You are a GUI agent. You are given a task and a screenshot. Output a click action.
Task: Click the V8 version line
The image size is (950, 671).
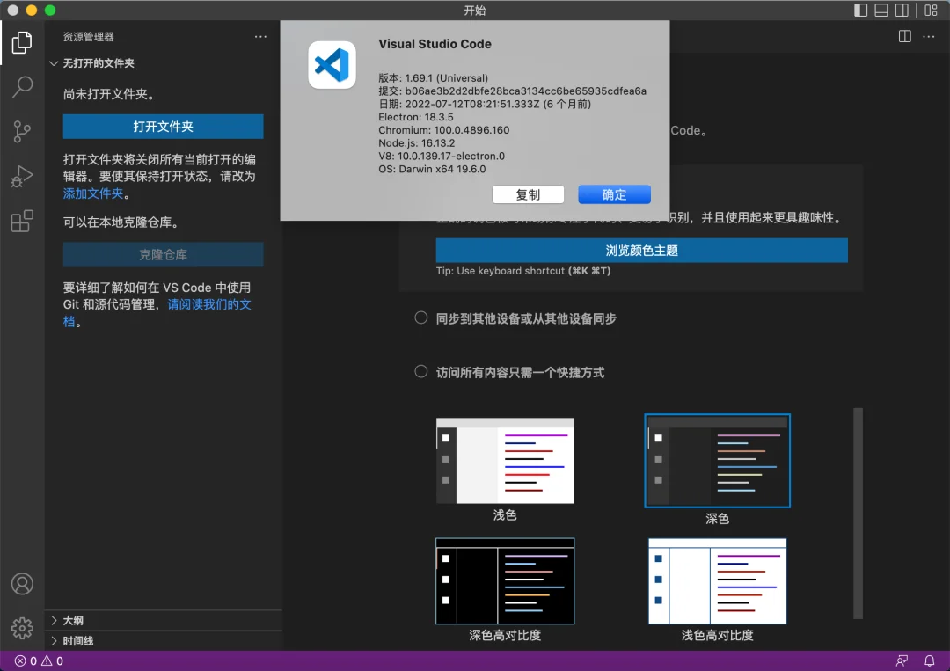442,156
